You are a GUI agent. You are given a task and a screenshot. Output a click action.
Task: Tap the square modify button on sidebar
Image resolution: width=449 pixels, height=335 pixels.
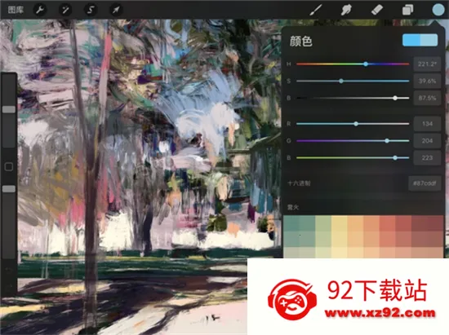[9, 166]
